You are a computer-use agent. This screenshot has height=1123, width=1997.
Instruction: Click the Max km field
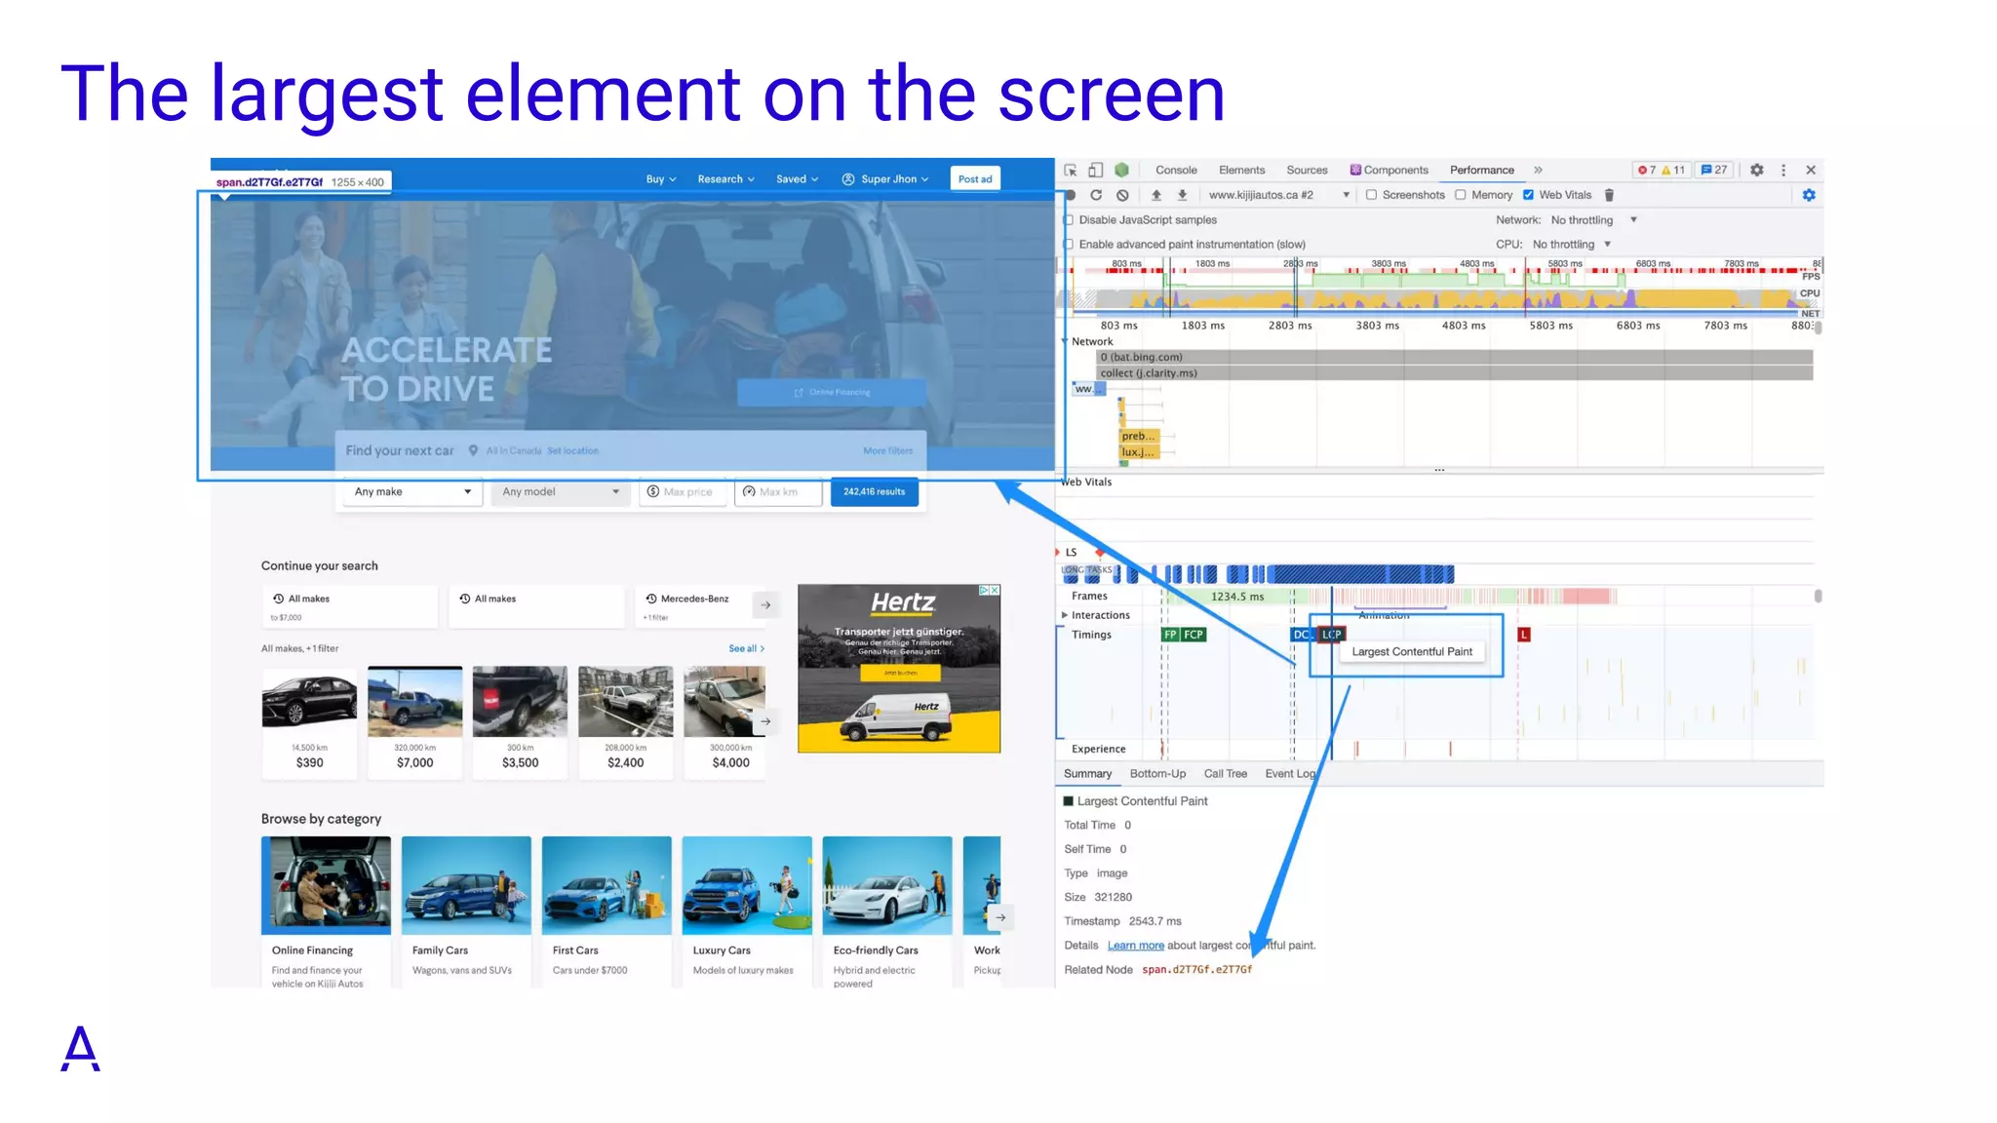click(778, 491)
